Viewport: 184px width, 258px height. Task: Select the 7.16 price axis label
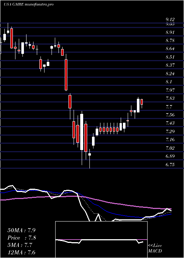170,140
